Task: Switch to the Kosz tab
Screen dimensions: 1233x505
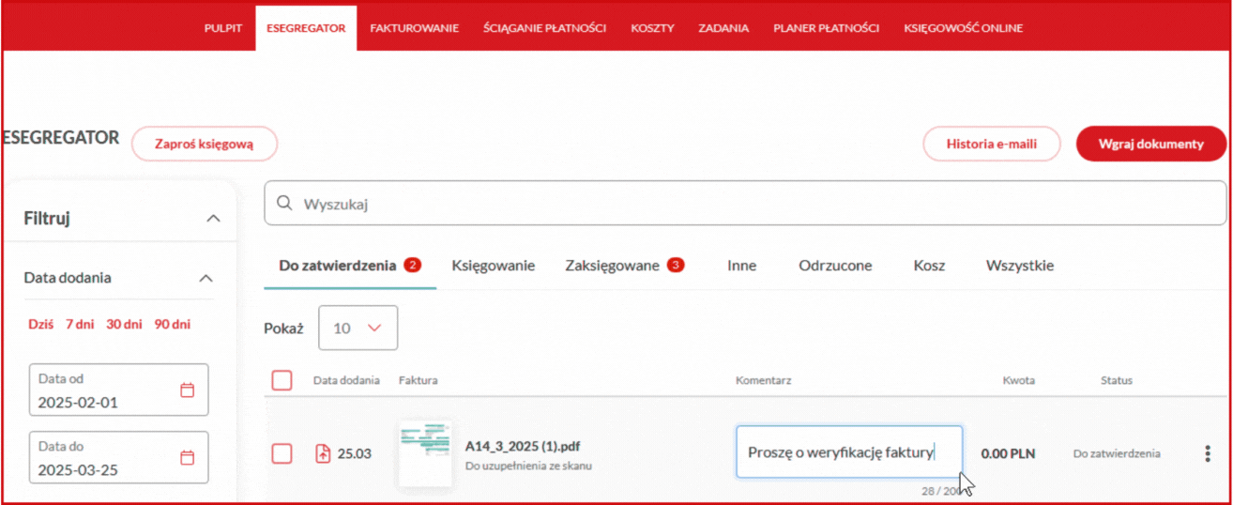Action: [x=929, y=266]
